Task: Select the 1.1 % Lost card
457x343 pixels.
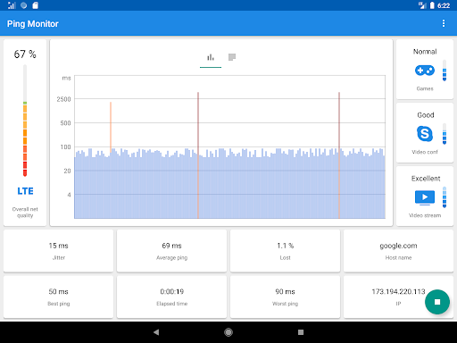Action: coord(285,251)
